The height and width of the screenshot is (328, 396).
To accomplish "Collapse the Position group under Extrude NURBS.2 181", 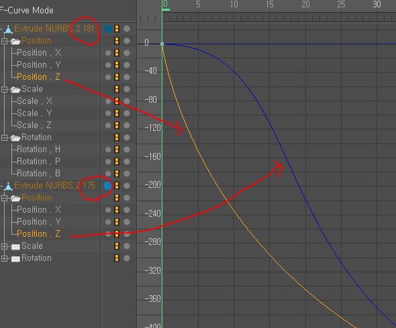I will click(x=4, y=41).
